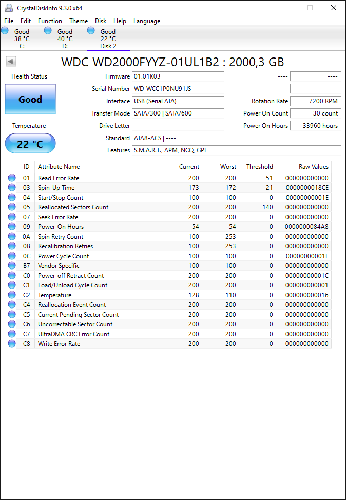346x500 pixels.
Task: Click the 'Health Status' label
Action: pos(29,76)
